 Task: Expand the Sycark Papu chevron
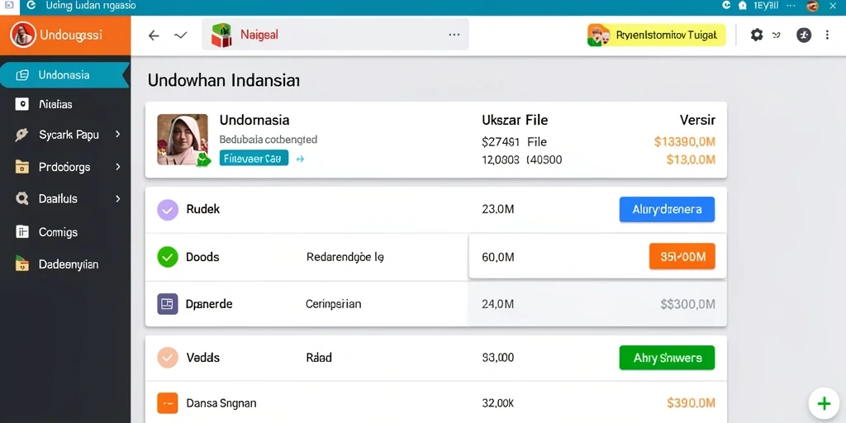117,135
